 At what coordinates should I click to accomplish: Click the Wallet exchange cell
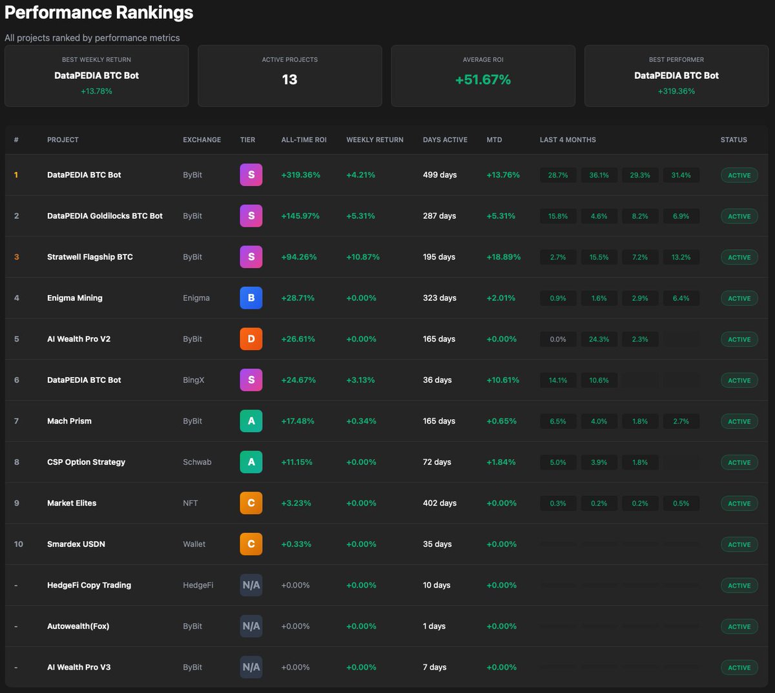coord(194,544)
